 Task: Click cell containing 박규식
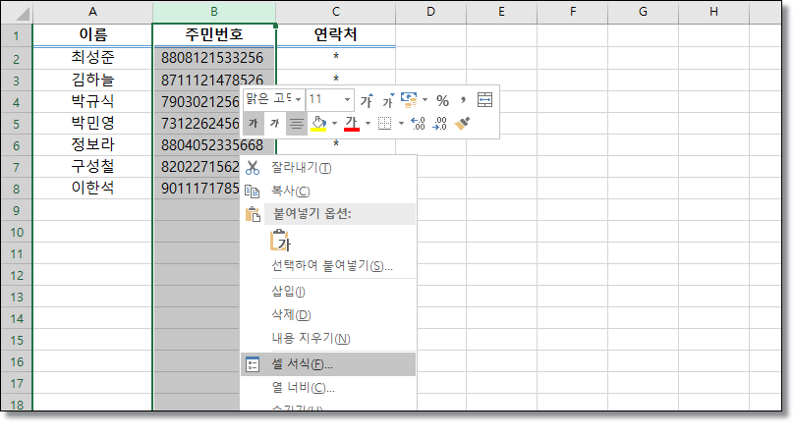[92, 101]
